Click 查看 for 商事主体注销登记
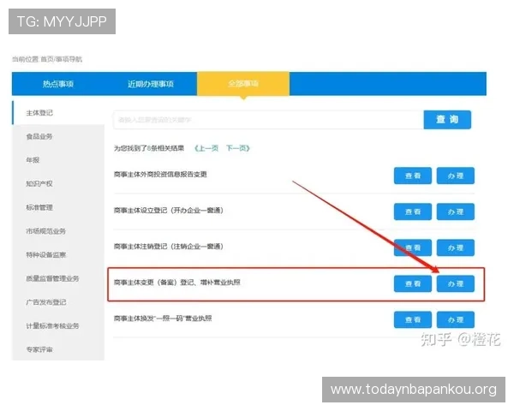Screen dimensions: 514x411 pyautogui.click(x=413, y=247)
